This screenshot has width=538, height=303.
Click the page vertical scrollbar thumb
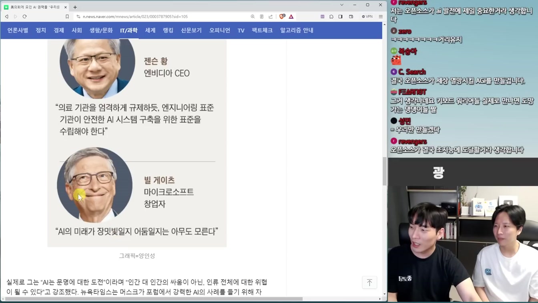[385, 171]
